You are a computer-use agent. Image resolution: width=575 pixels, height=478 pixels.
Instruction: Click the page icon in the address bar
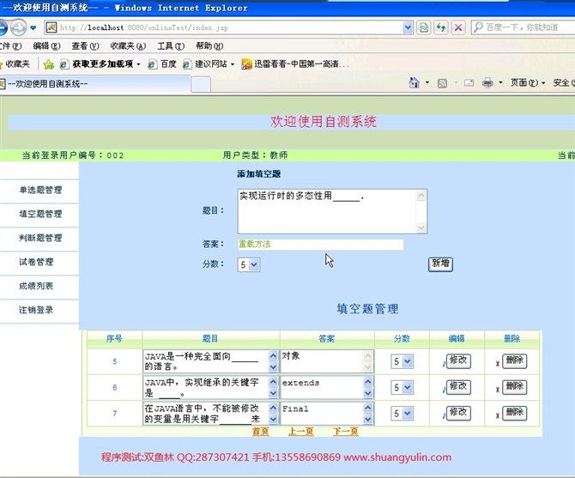tap(51, 27)
